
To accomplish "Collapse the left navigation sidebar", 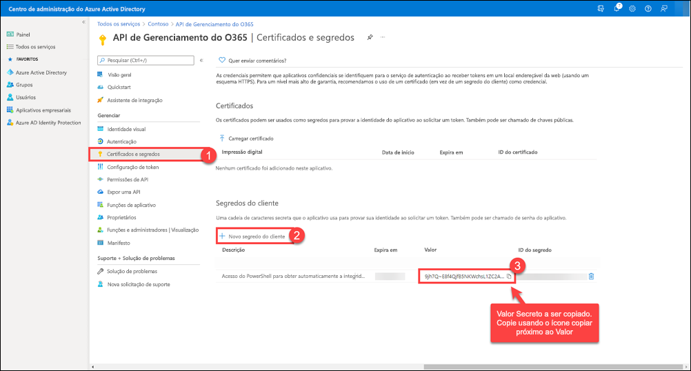I will [83, 22].
